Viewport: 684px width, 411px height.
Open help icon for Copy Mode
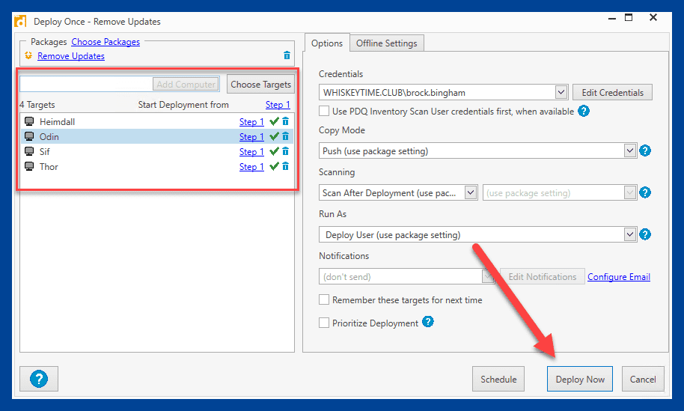[x=645, y=150]
